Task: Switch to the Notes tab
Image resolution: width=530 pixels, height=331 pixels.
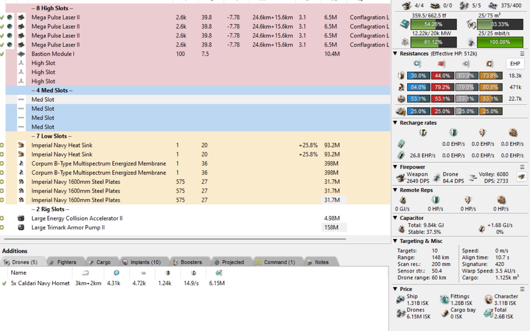Action: pyautogui.click(x=319, y=262)
